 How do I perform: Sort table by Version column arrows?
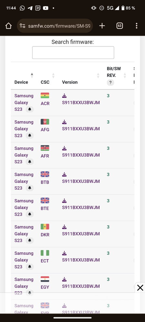click(98, 75)
